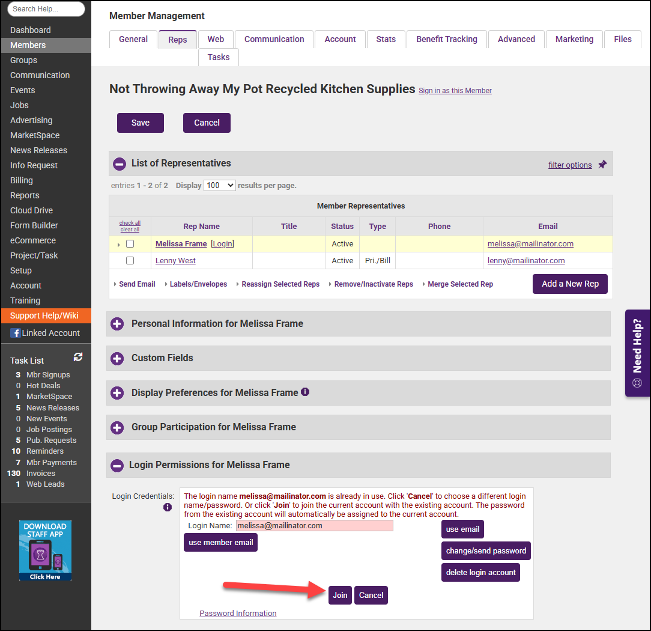Click Send Email action
The image size is (651, 631).
click(x=137, y=284)
